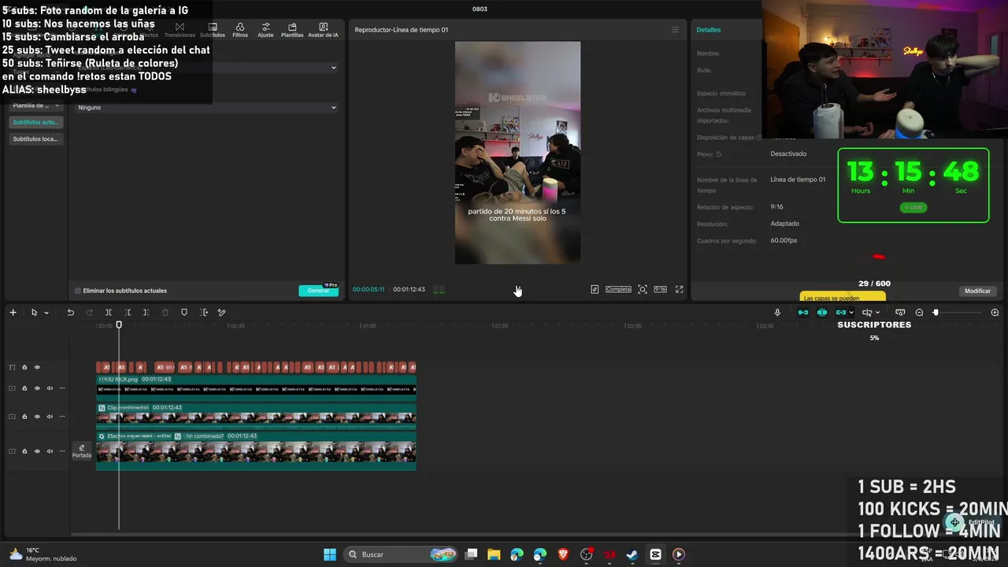
Task: Open more options for Clip combinado track
Action: click(62, 417)
